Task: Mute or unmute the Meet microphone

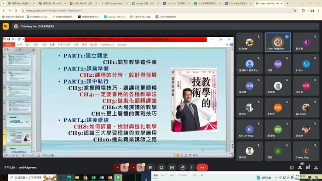Action: [124, 168]
